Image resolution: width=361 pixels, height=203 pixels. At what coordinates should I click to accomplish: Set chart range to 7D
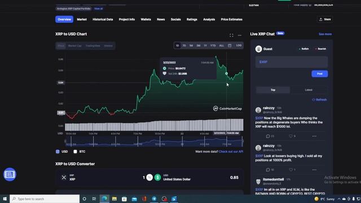pos(184,46)
